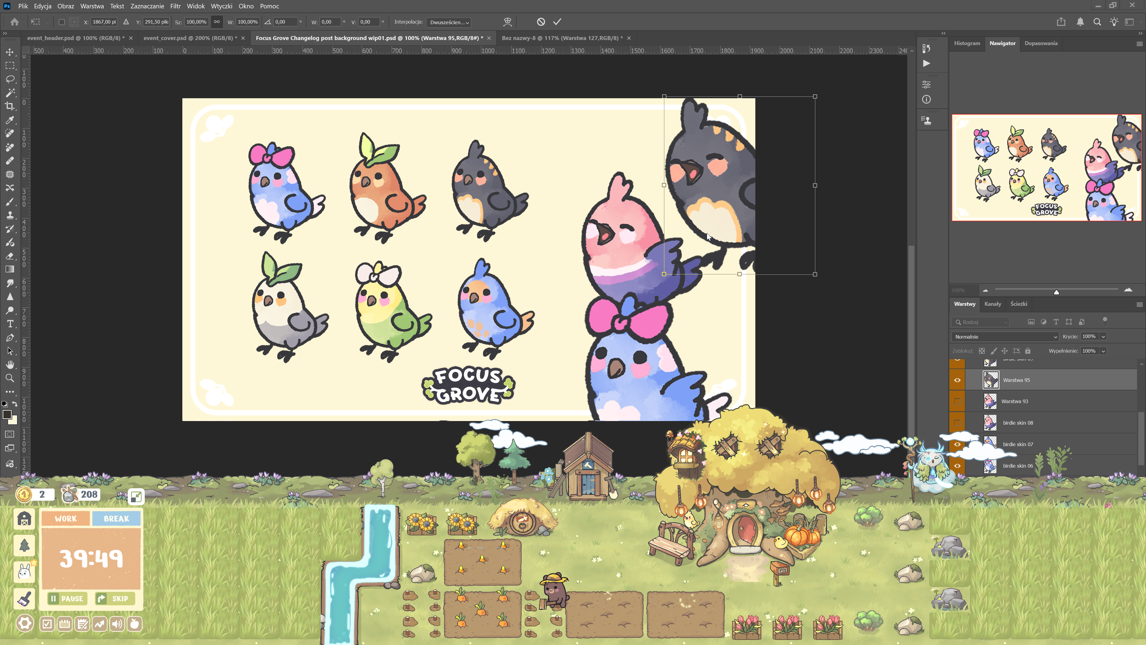Image resolution: width=1146 pixels, height=645 pixels.
Task: Cancel the transform operation
Action: [540, 22]
